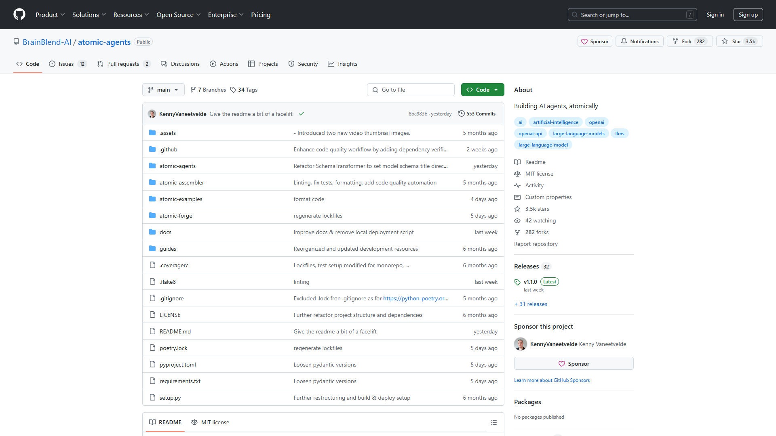The image size is (776, 436).
Task: Open the requirements.txt file
Action: [x=180, y=381]
